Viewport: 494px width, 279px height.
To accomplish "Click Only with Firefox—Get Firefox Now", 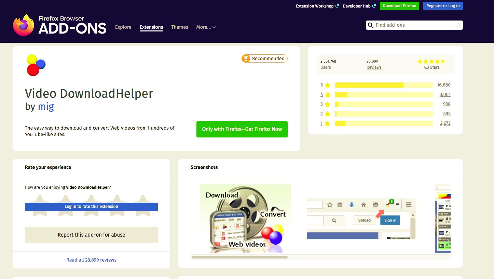I will coord(242,129).
